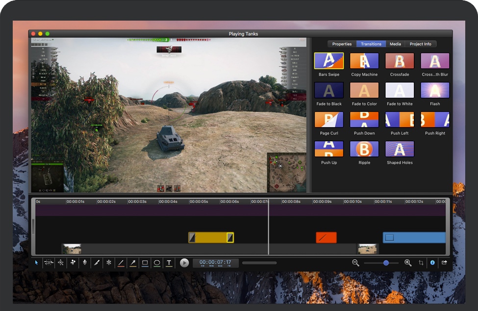Click the crop tool icon

coord(421,263)
